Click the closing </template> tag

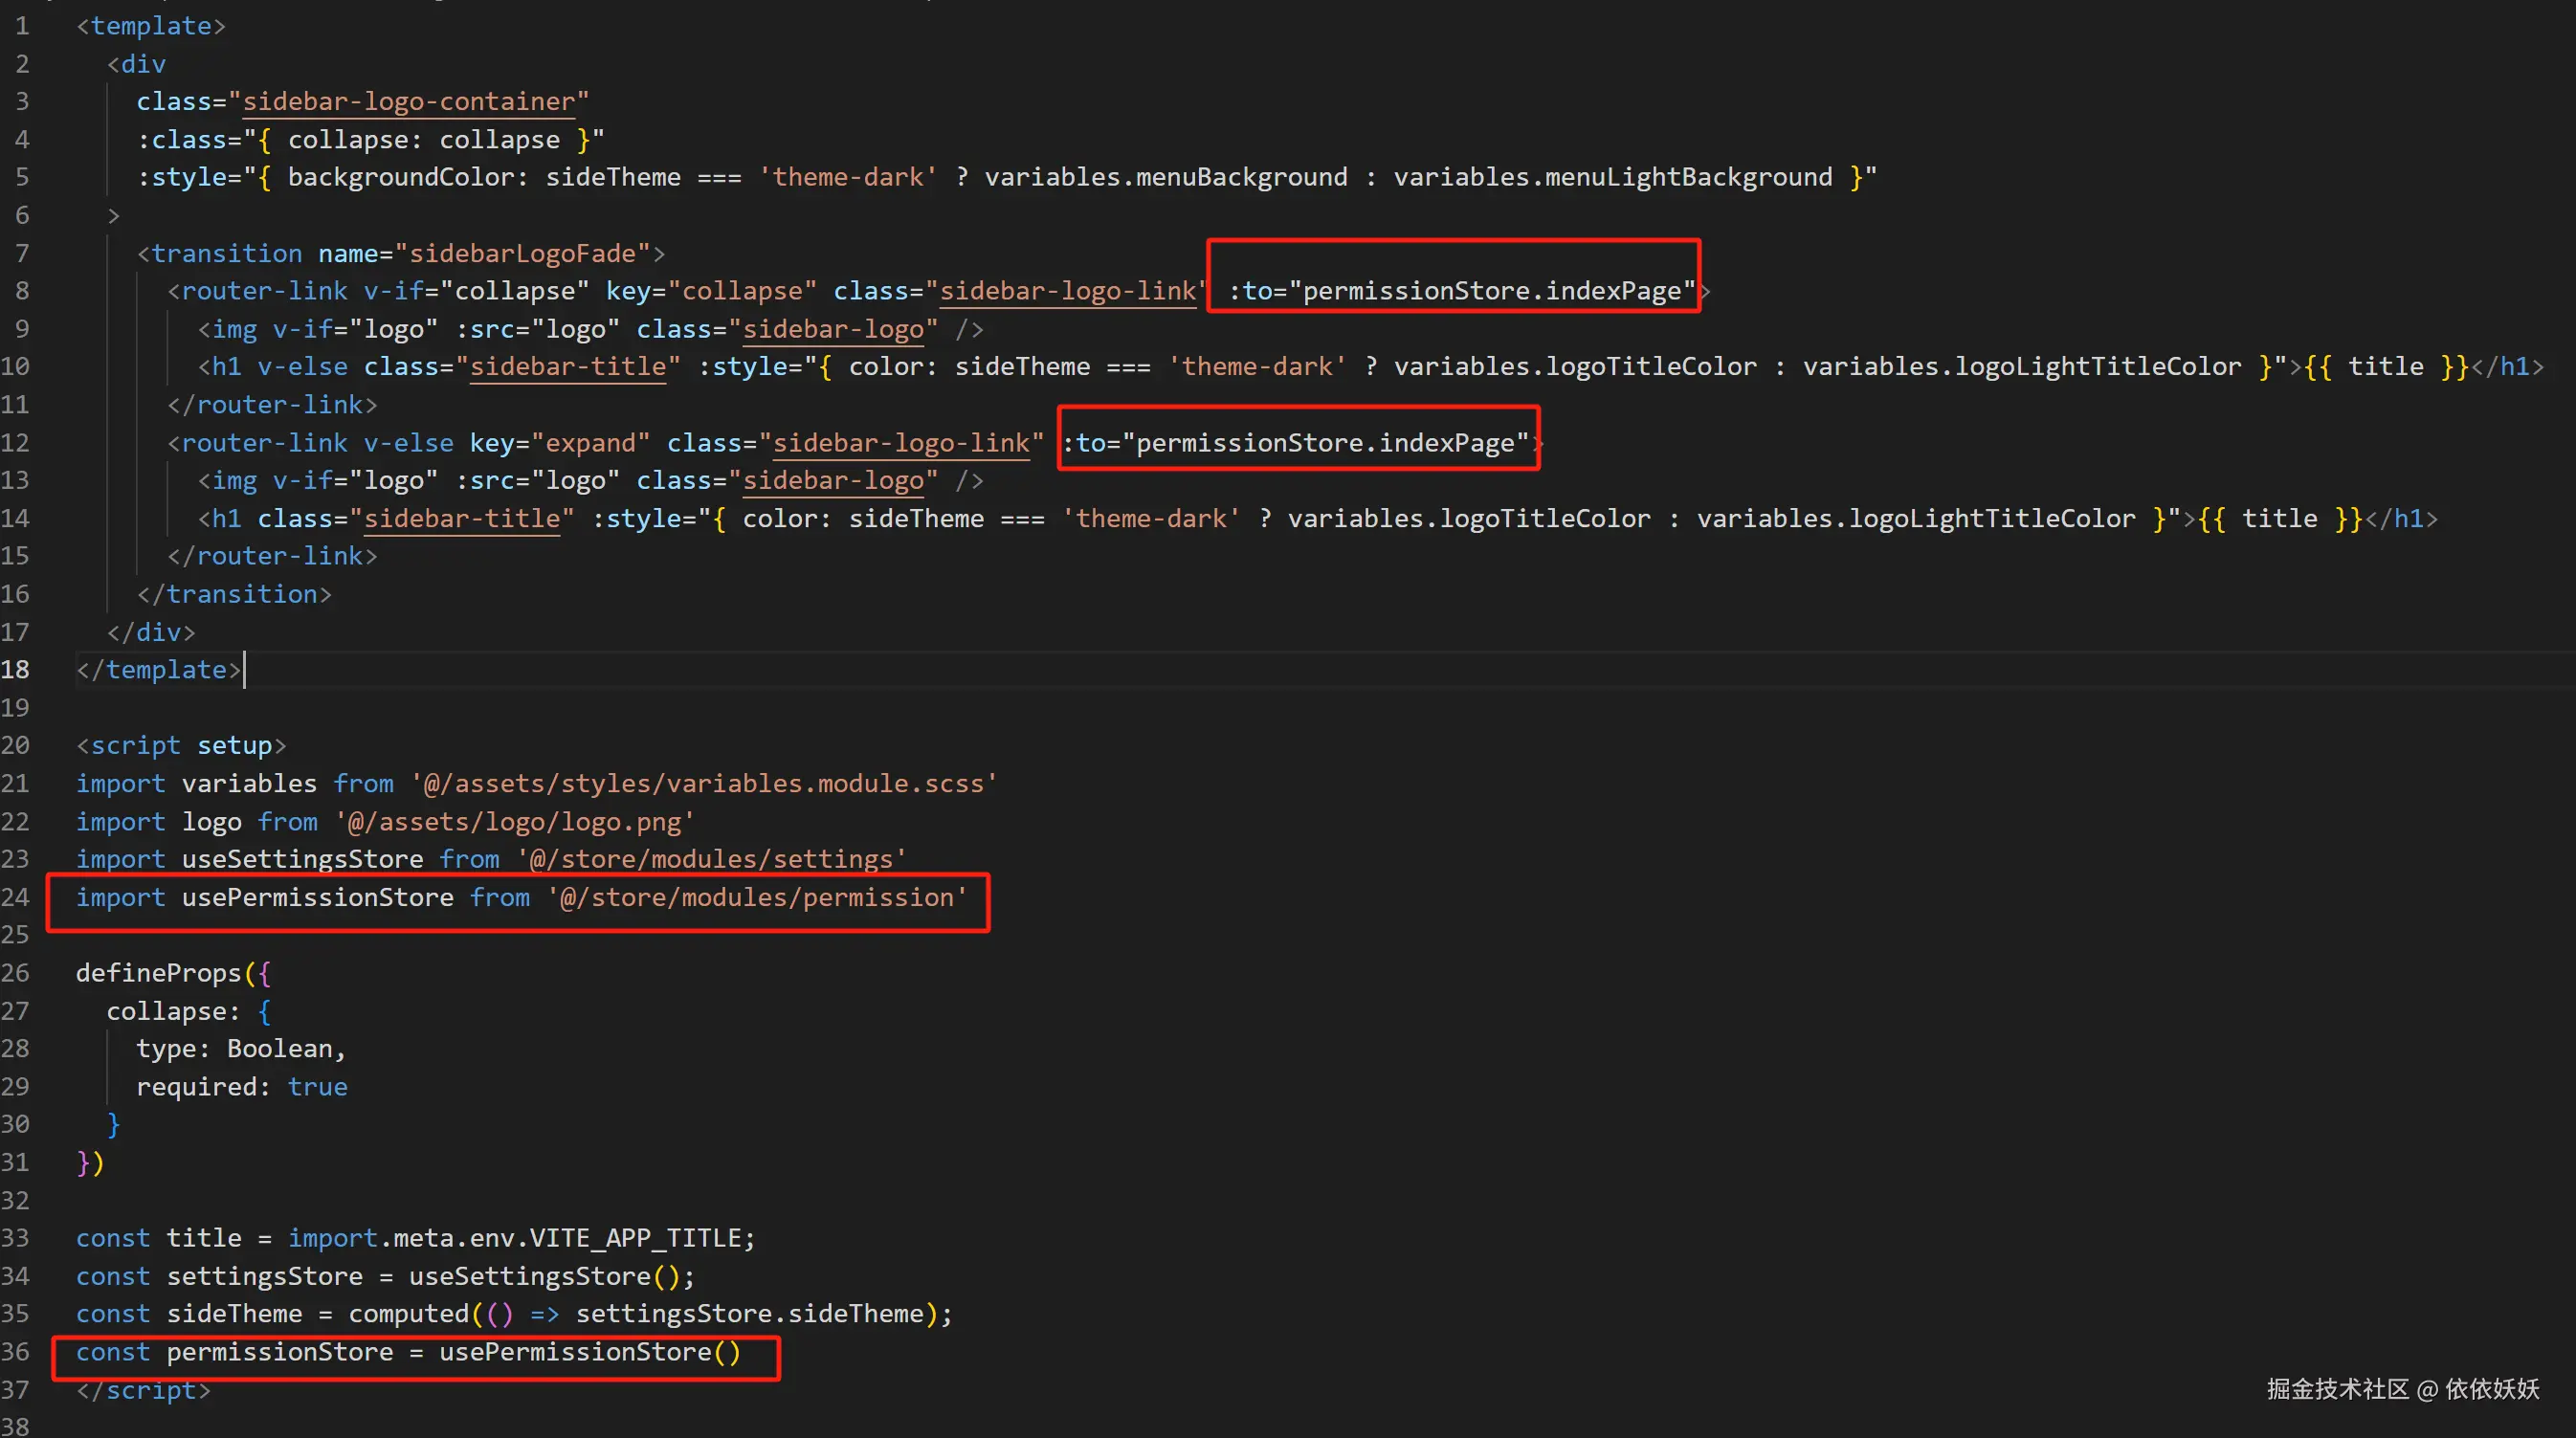click(x=158, y=669)
